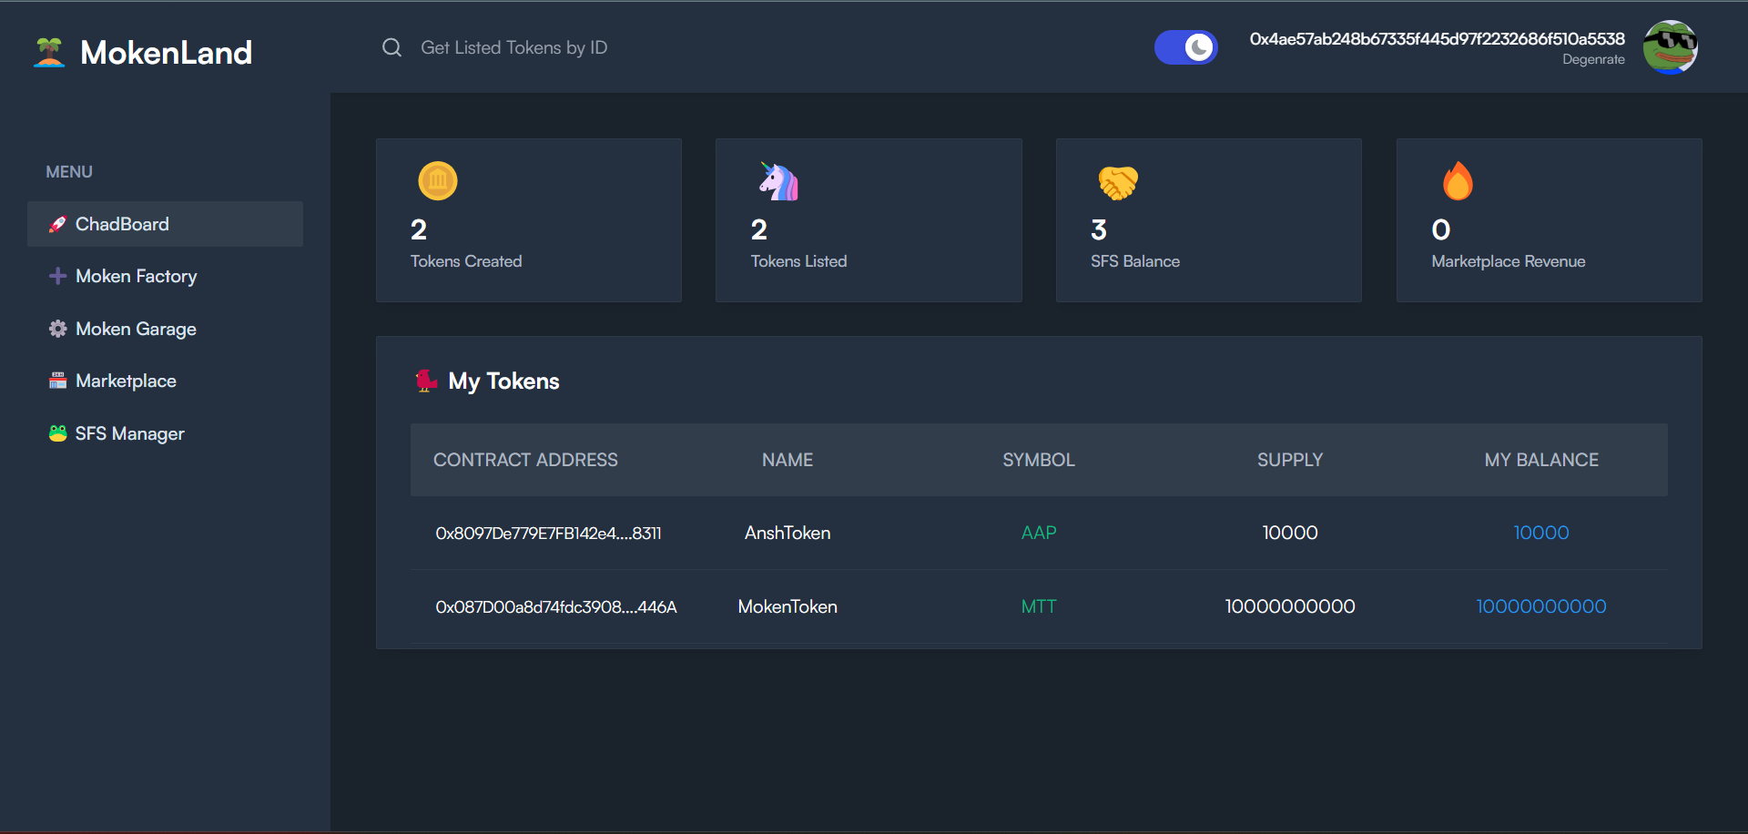This screenshot has height=834, width=1748.
Task: Click the AAP symbol
Action: click(x=1039, y=533)
